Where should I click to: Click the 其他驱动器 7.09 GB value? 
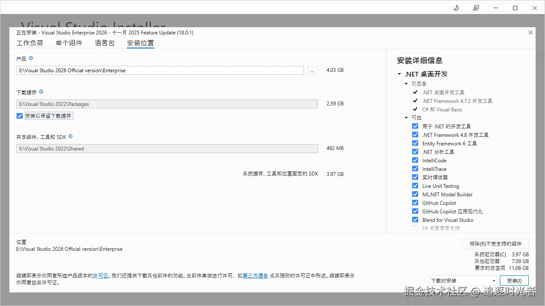tap(520, 261)
